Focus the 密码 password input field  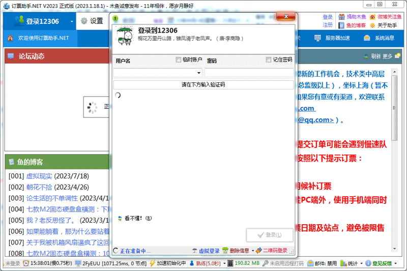(249, 73)
